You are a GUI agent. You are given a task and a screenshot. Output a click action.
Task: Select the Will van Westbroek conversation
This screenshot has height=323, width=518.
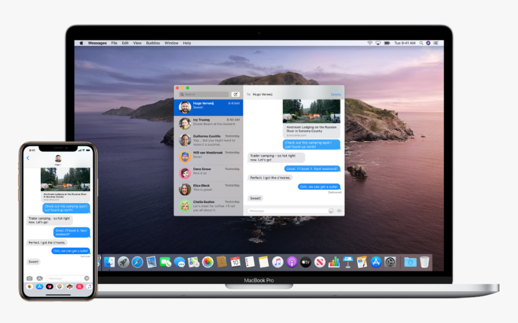[x=208, y=157]
